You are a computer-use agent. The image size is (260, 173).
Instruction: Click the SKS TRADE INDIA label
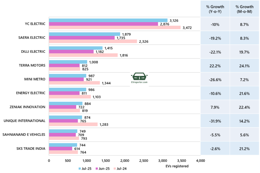31,148
